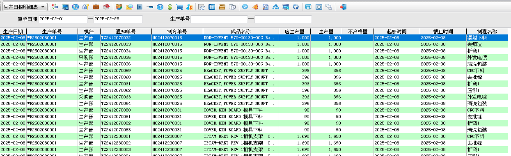Click the 原单日期 end date 2025-02-28 field

coord(118,19)
